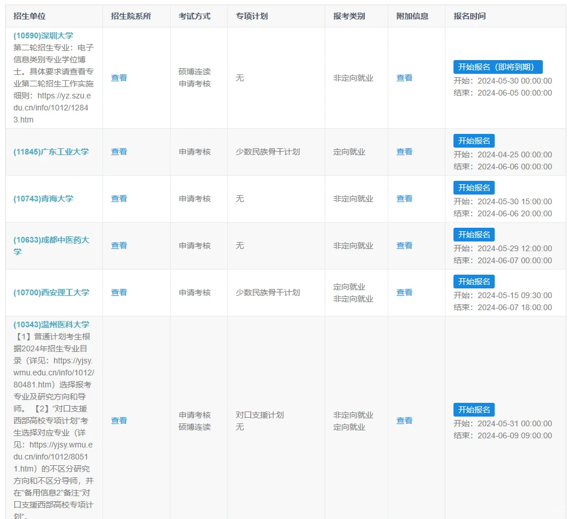Click start time 2024-05-15 09:30:00
The width and height of the screenshot is (572, 519).
pyautogui.click(x=515, y=295)
